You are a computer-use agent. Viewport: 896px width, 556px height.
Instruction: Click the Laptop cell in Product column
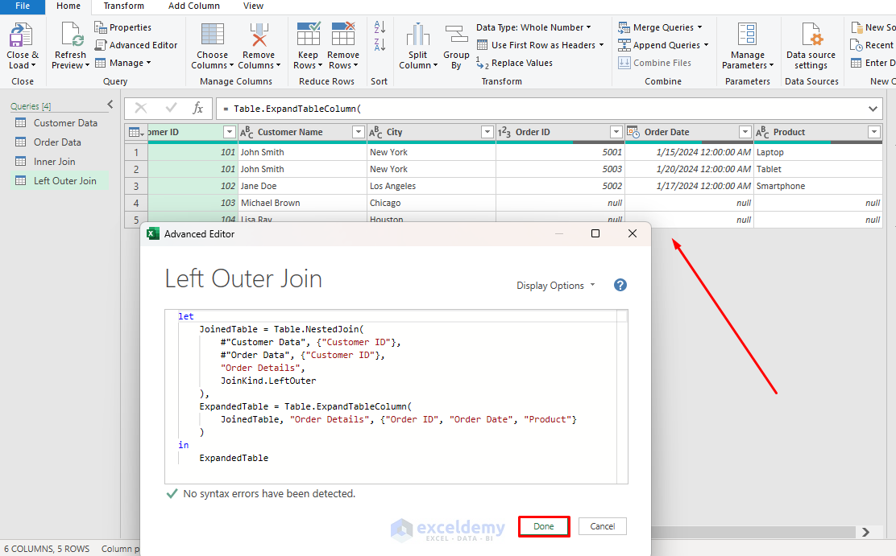(818, 152)
